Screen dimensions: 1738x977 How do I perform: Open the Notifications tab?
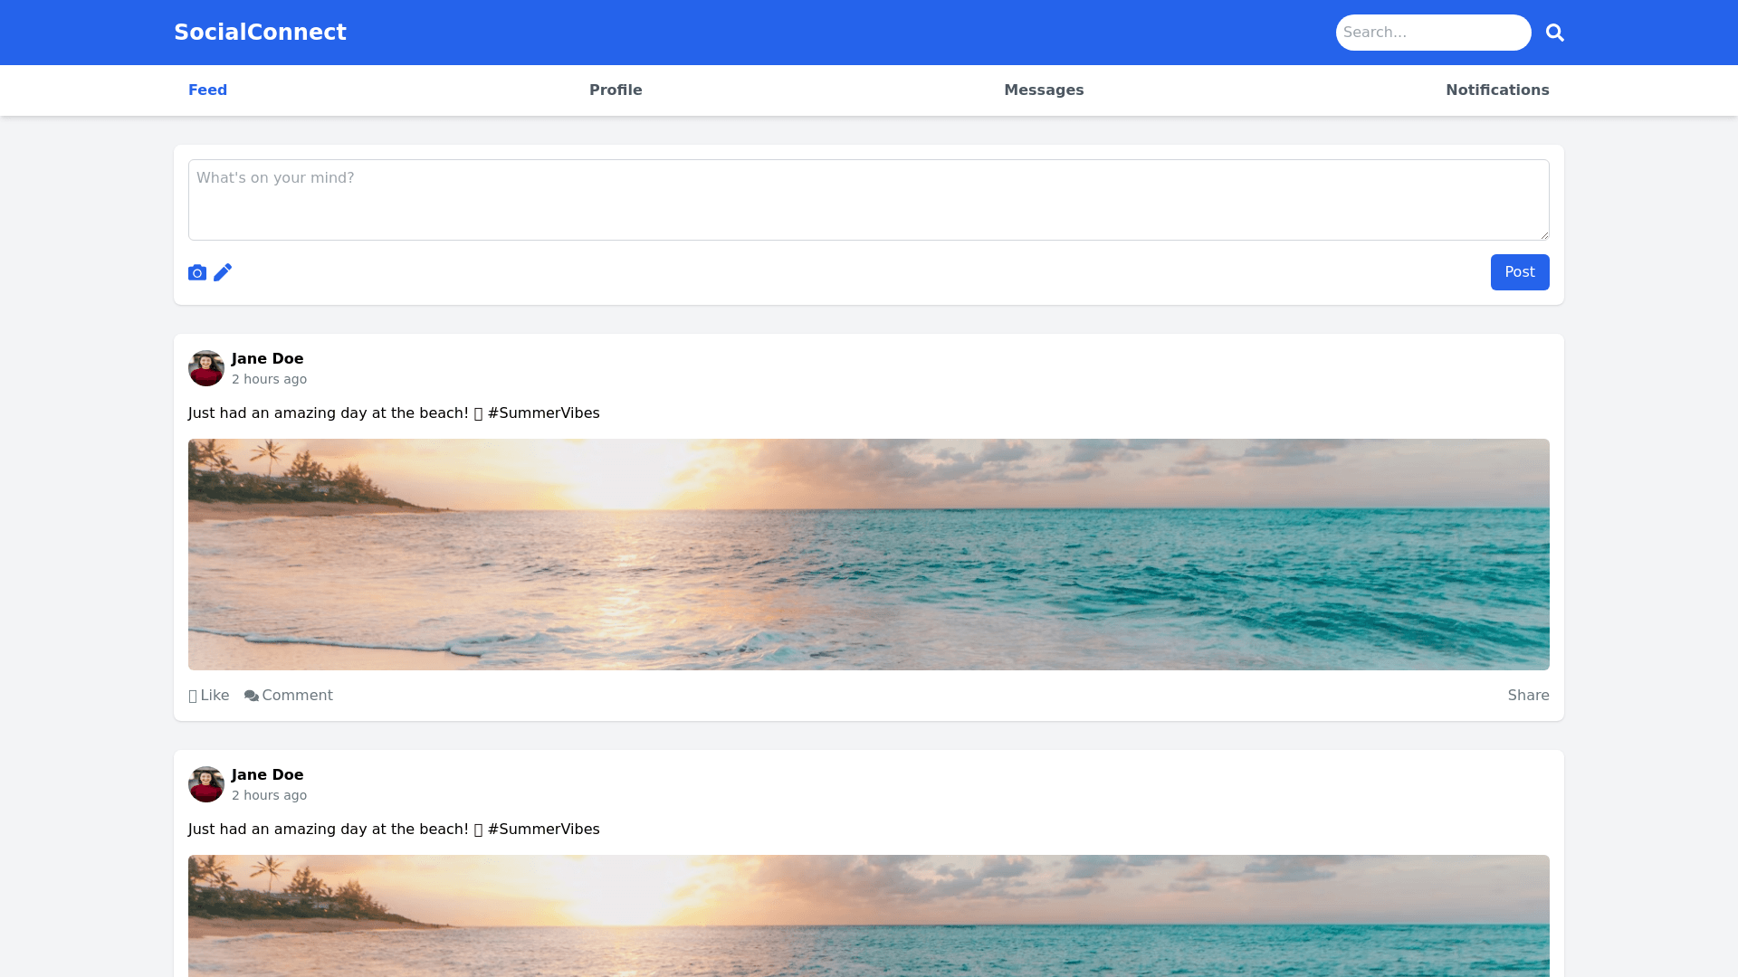[1497, 90]
